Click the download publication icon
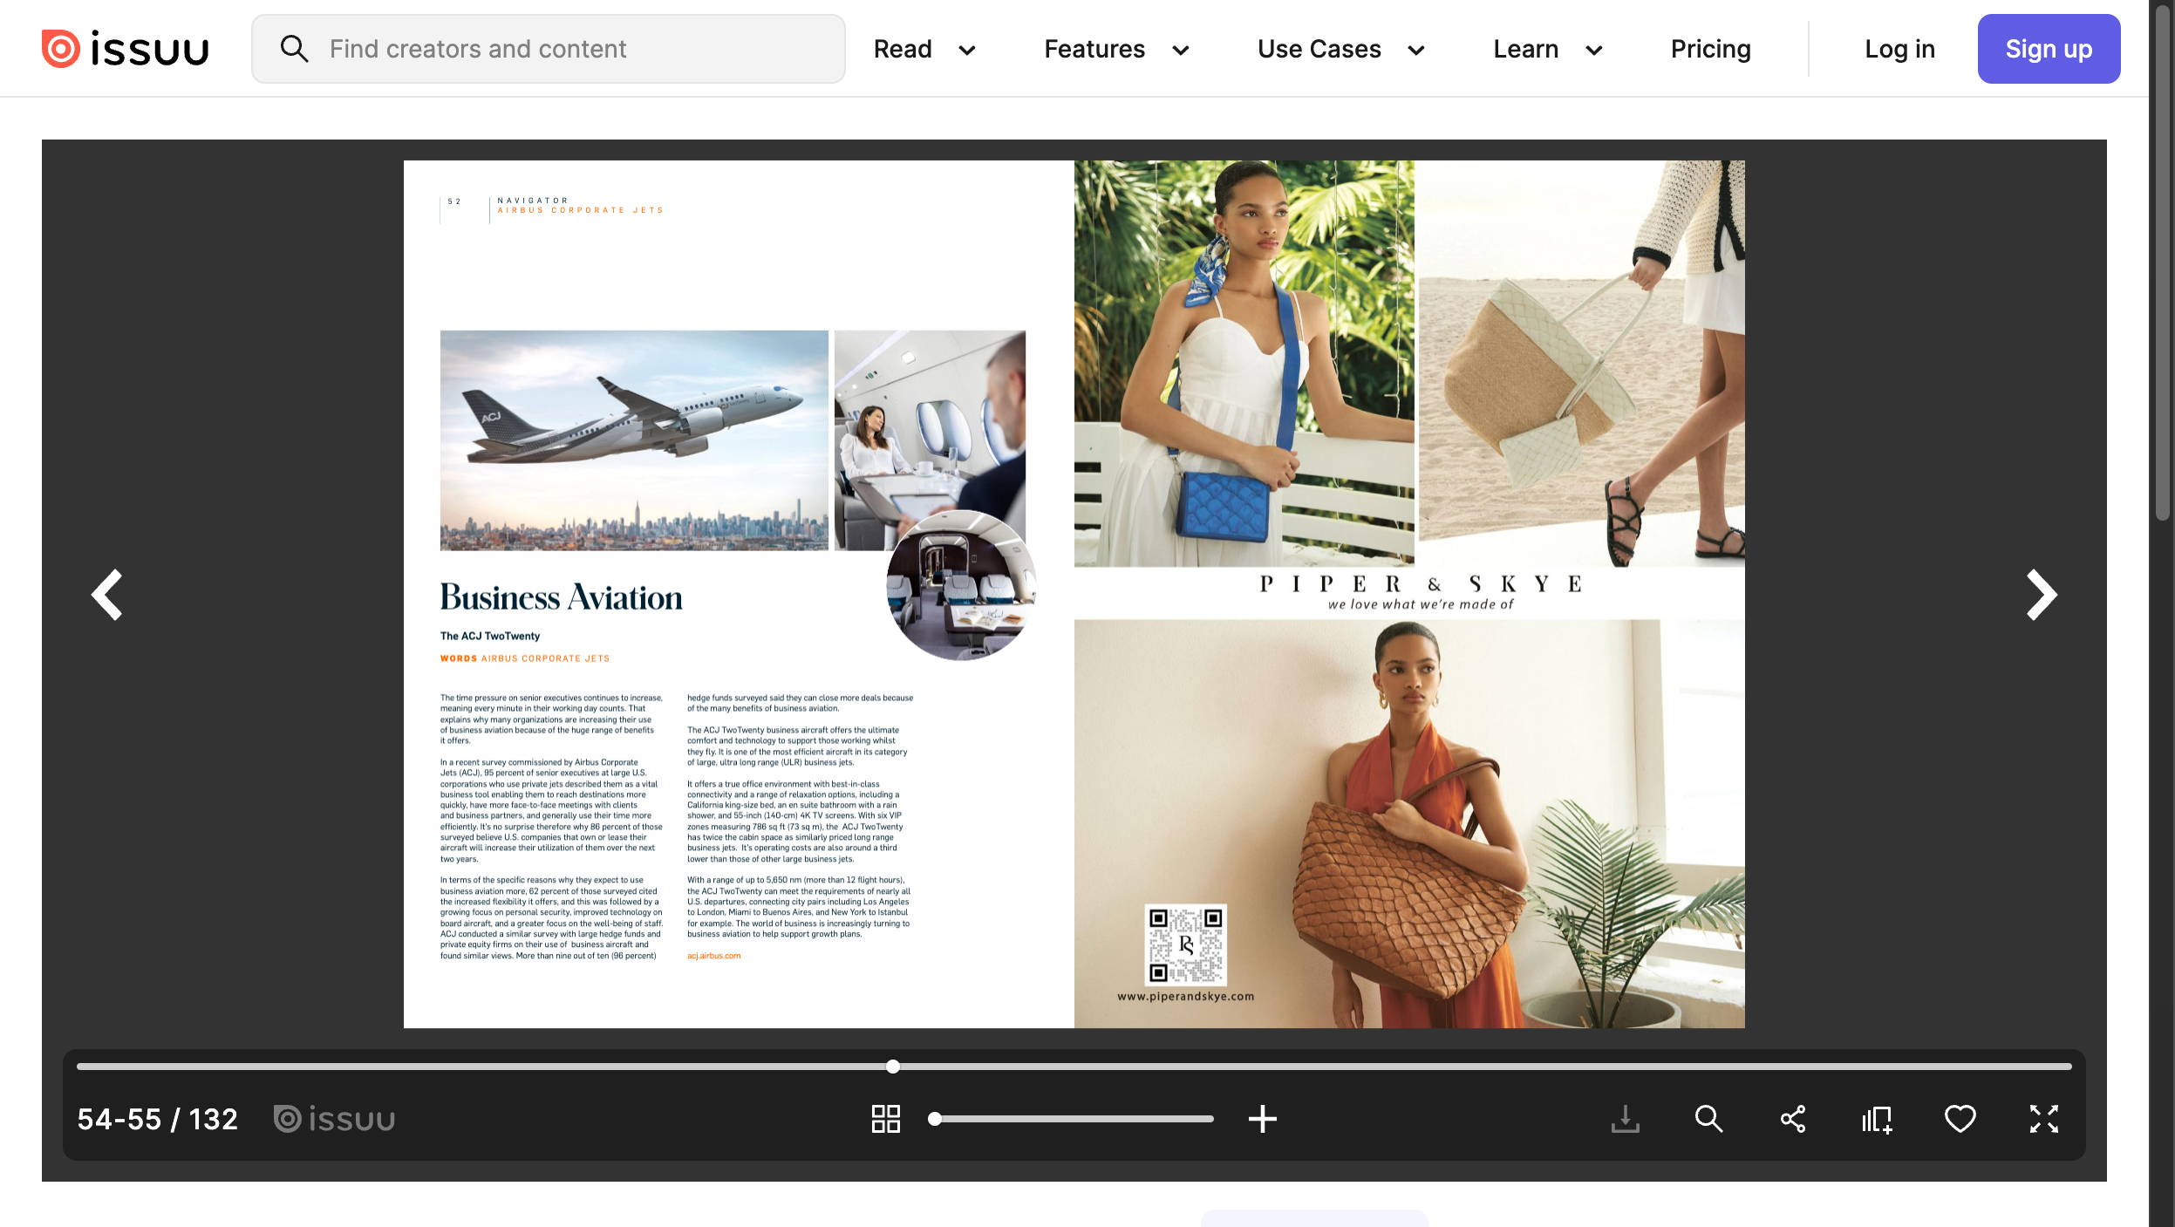The height and width of the screenshot is (1227, 2175). (x=1625, y=1119)
